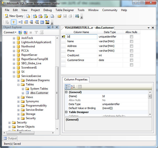Screen dimensions: 158x148
Task: Click the Open File folder icon
Action: pos(59,16)
